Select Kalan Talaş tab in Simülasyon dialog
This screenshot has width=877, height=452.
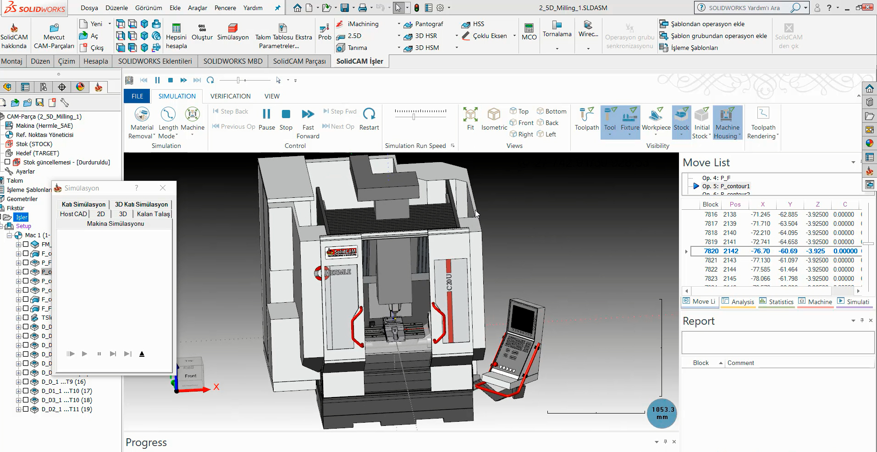click(x=153, y=214)
